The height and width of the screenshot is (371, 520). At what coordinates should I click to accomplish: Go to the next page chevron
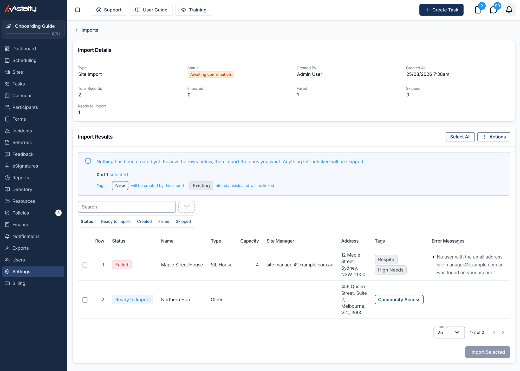click(x=503, y=333)
